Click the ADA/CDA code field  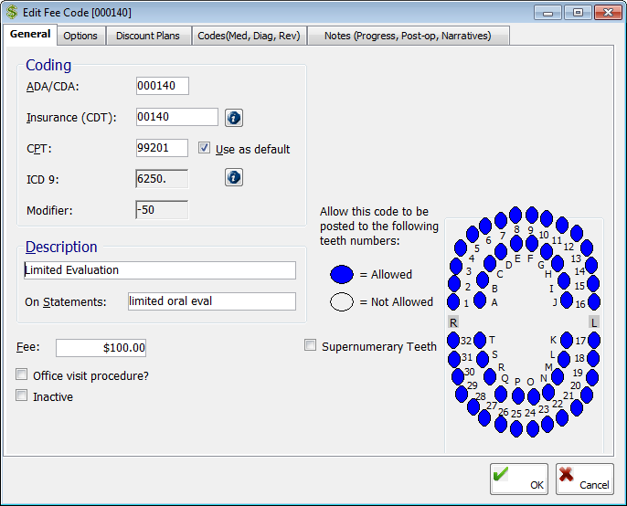[163, 86]
